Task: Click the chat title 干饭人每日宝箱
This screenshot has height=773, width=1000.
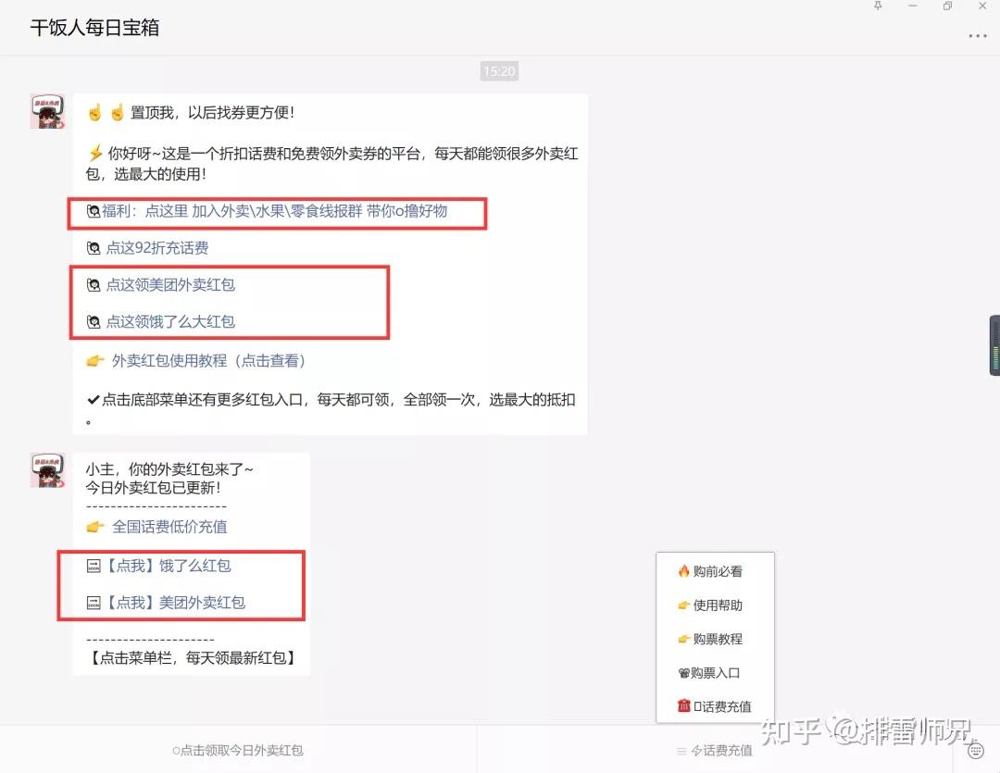Action: (95, 28)
